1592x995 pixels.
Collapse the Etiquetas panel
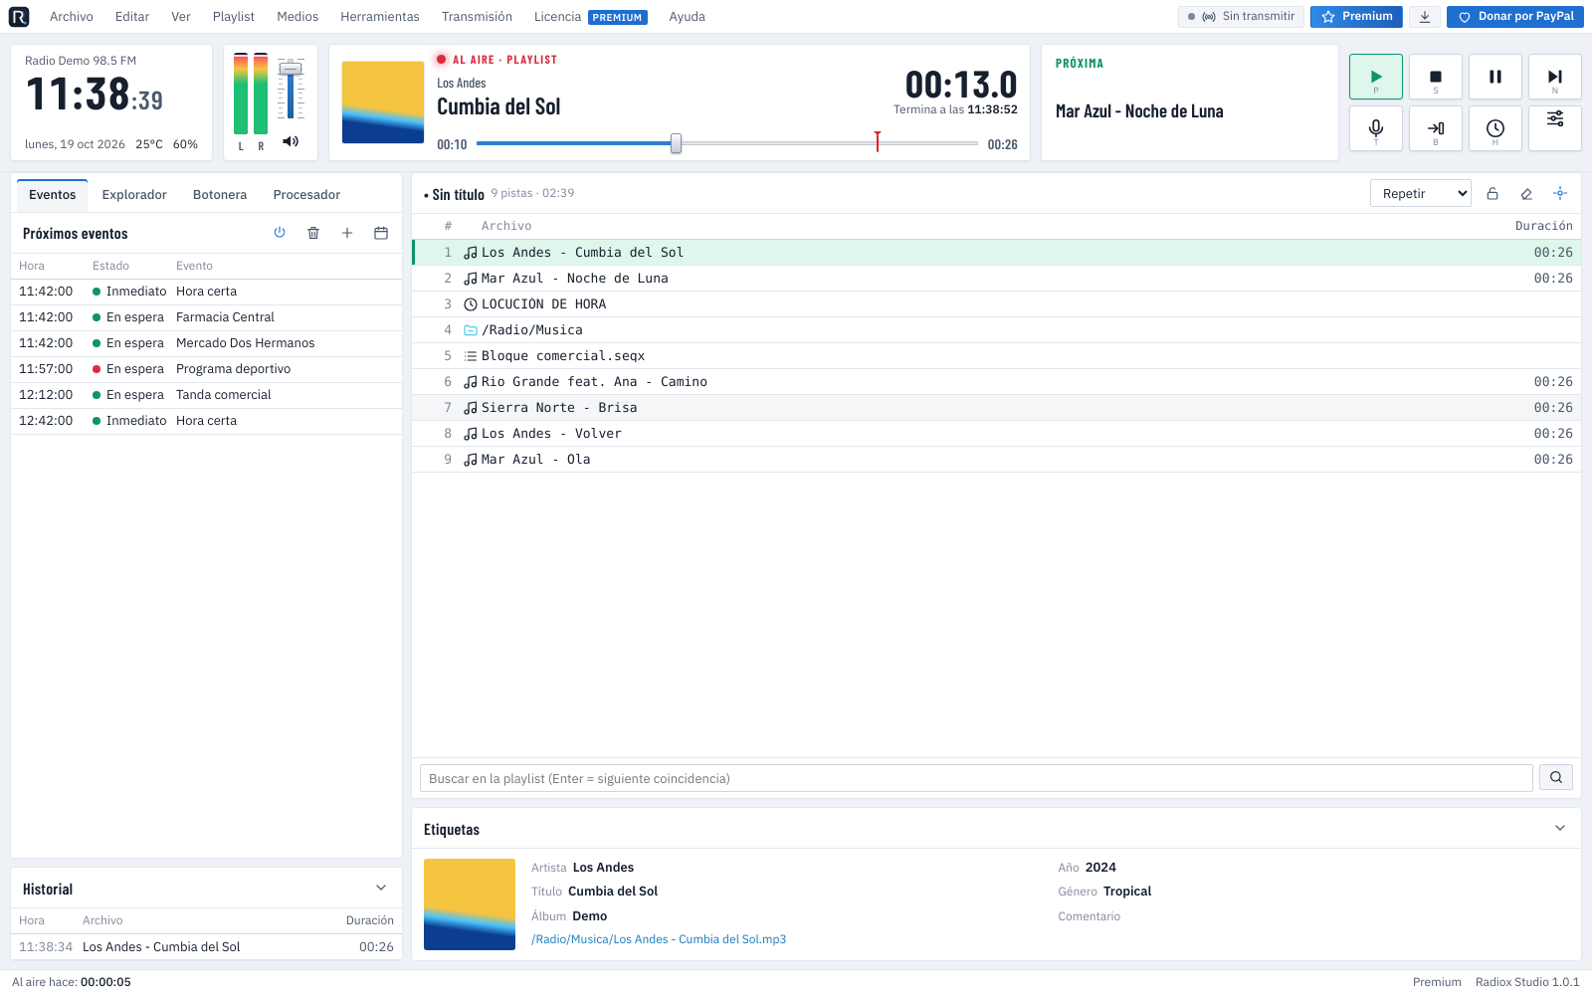pyautogui.click(x=1560, y=829)
